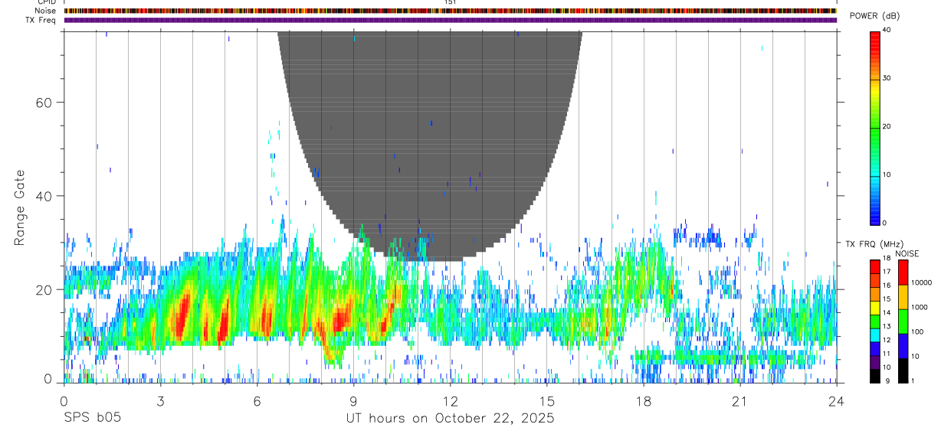
Task: Click the 21 tick on the UT hours axis
Action: click(x=739, y=401)
